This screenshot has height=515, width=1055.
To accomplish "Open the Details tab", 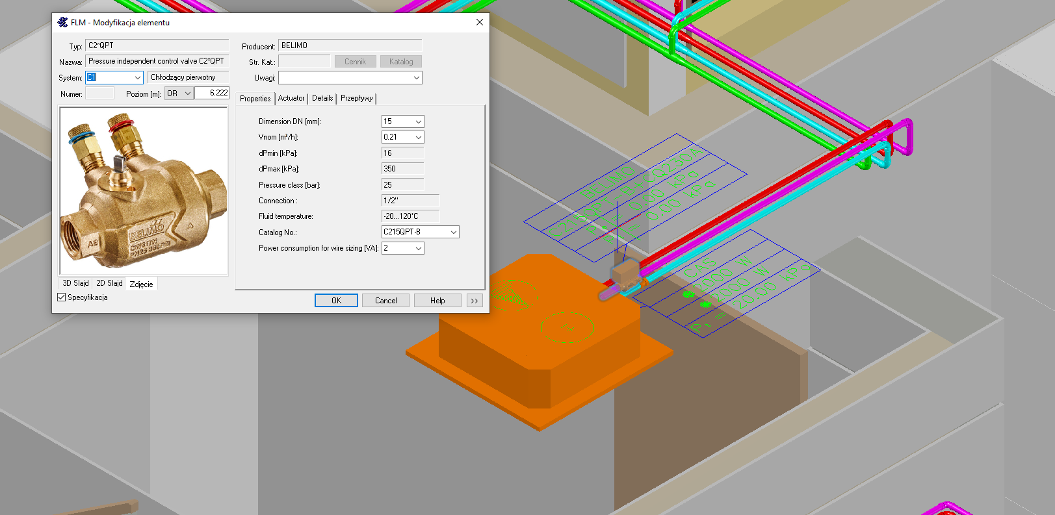I will tap(322, 98).
